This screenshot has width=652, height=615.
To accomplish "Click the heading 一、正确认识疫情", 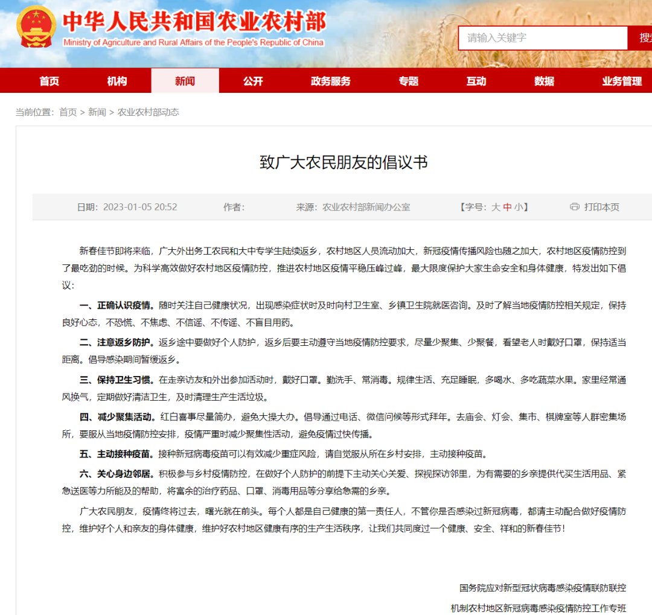I will tap(117, 305).
